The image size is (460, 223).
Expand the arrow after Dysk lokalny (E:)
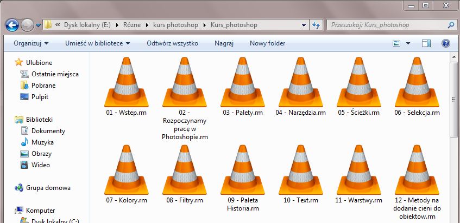(x=117, y=25)
